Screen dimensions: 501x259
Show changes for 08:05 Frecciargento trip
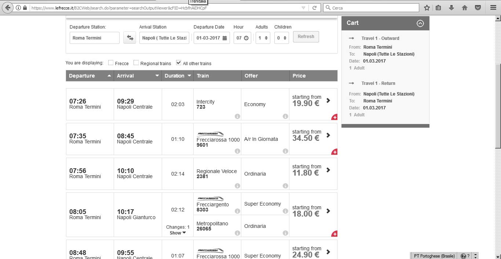178,233
